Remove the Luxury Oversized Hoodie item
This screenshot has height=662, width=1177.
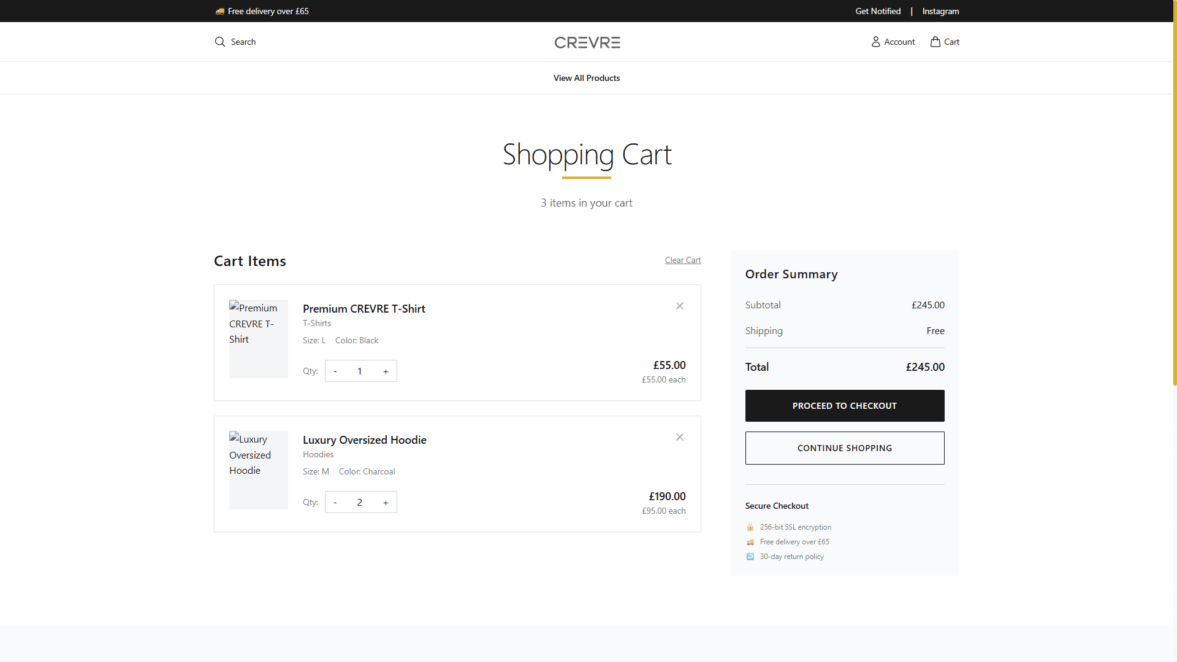(x=679, y=437)
